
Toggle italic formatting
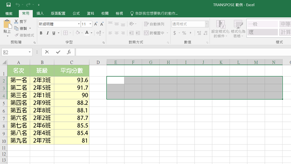[x=47, y=33]
